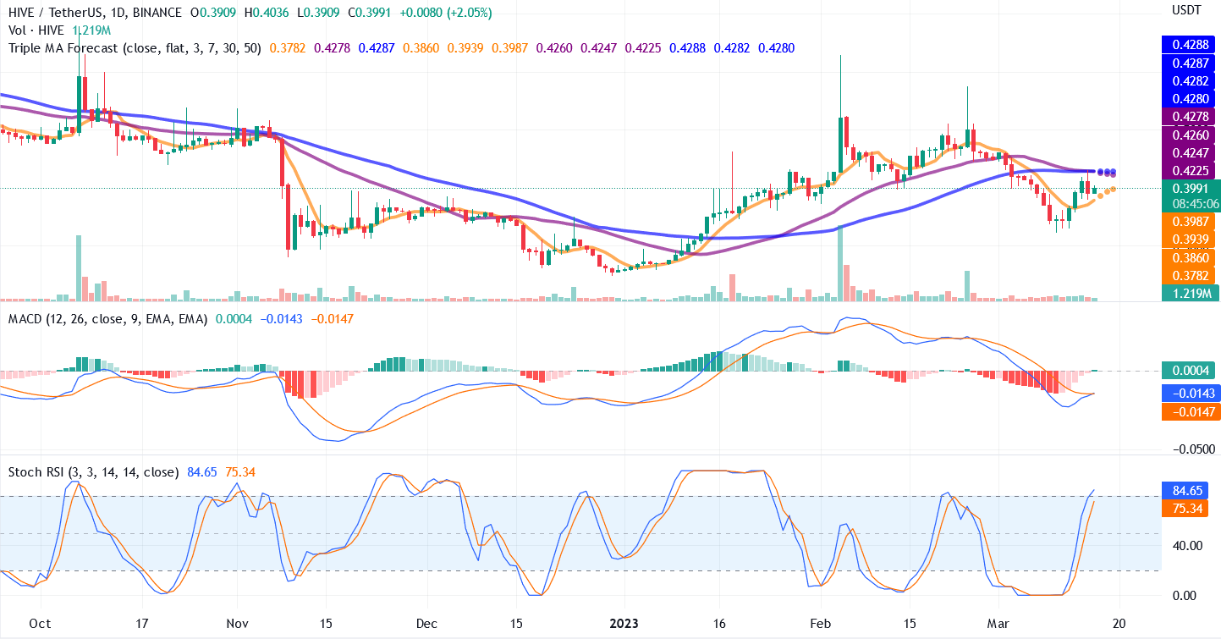This screenshot has width=1221, height=639.
Task: Click the MACD -0.0147 signal axis label
Action: pos(1191,411)
